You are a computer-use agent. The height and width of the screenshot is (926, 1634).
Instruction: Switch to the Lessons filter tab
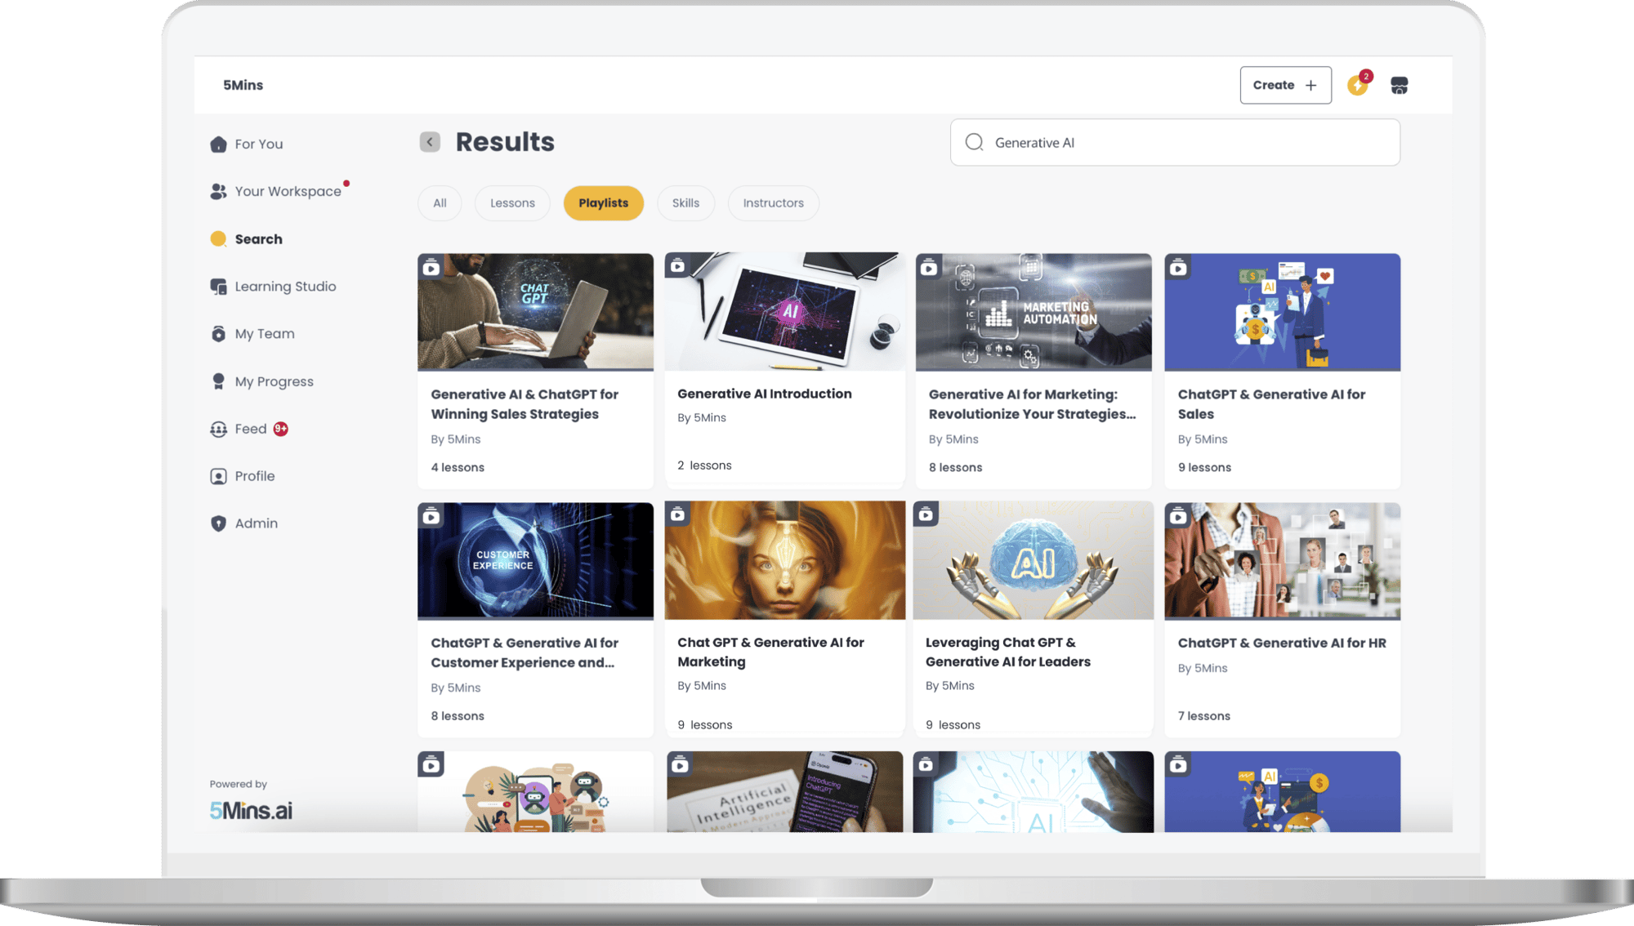tap(512, 203)
